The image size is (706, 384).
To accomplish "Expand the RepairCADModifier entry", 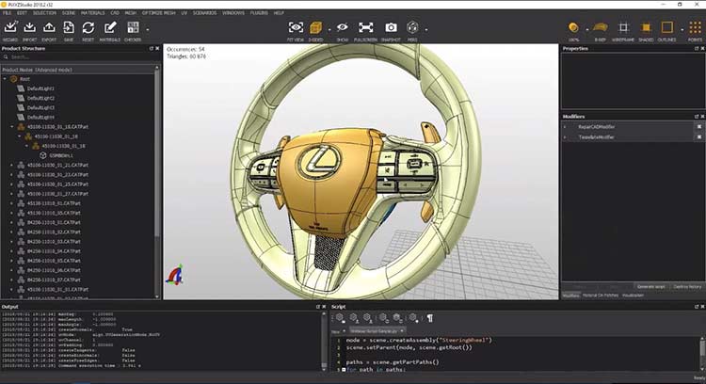I will point(566,125).
